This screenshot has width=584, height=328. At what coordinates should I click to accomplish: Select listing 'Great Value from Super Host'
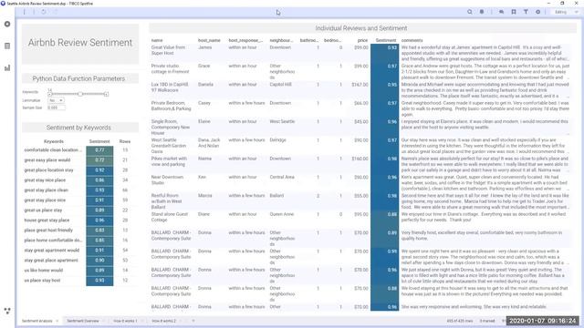tap(168, 50)
